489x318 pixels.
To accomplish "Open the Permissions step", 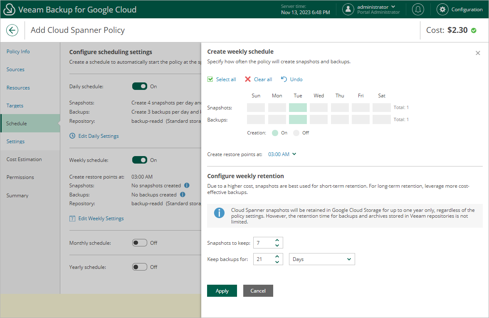I will click(20, 177).
